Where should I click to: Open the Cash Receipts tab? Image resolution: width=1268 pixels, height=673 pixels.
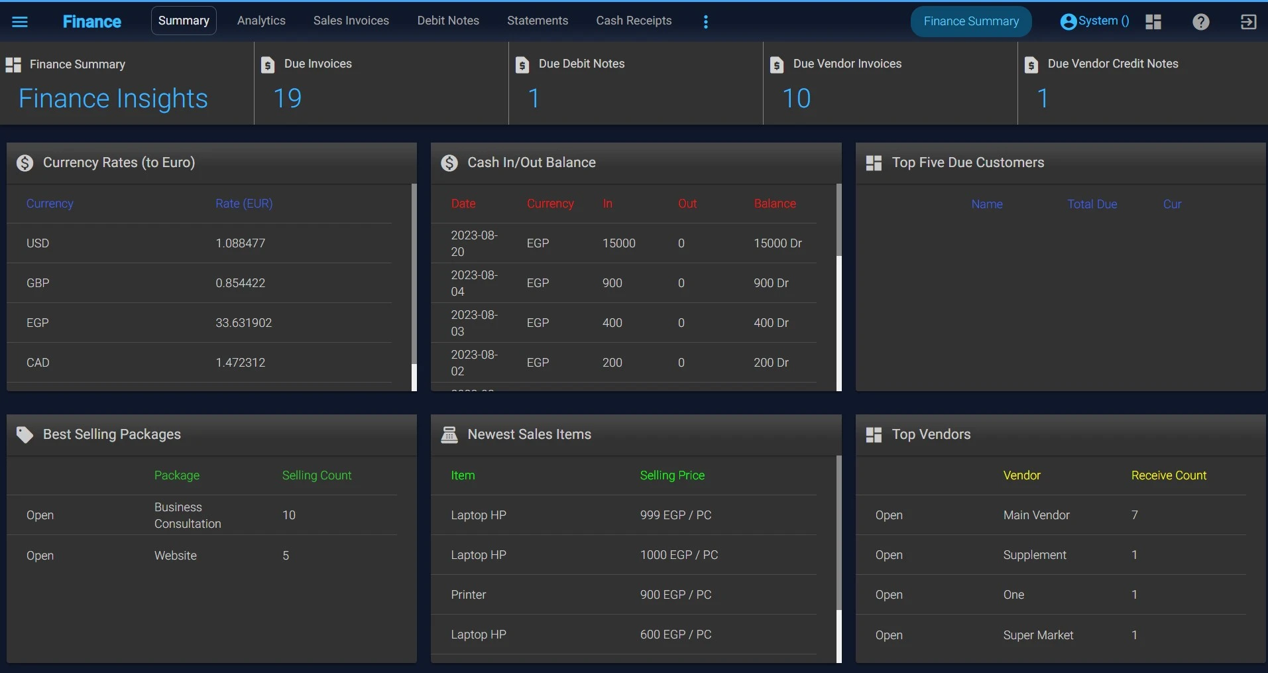pyautogui.click(x=634, y=21)
